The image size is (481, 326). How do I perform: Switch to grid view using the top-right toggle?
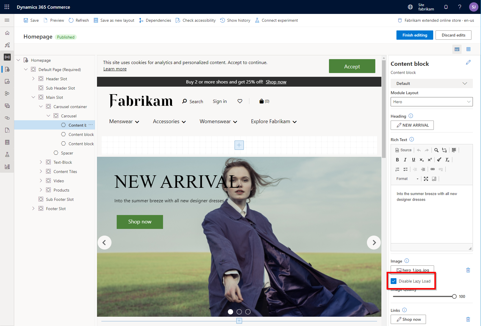point(469,49)
